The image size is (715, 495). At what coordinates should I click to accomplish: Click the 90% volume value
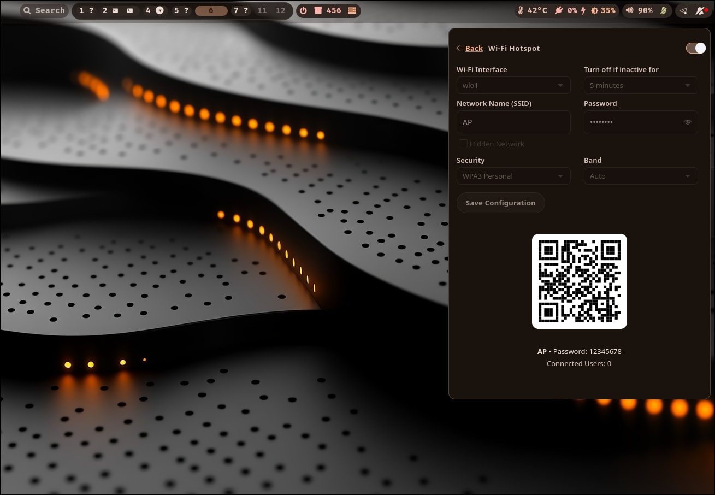[645, 10]
